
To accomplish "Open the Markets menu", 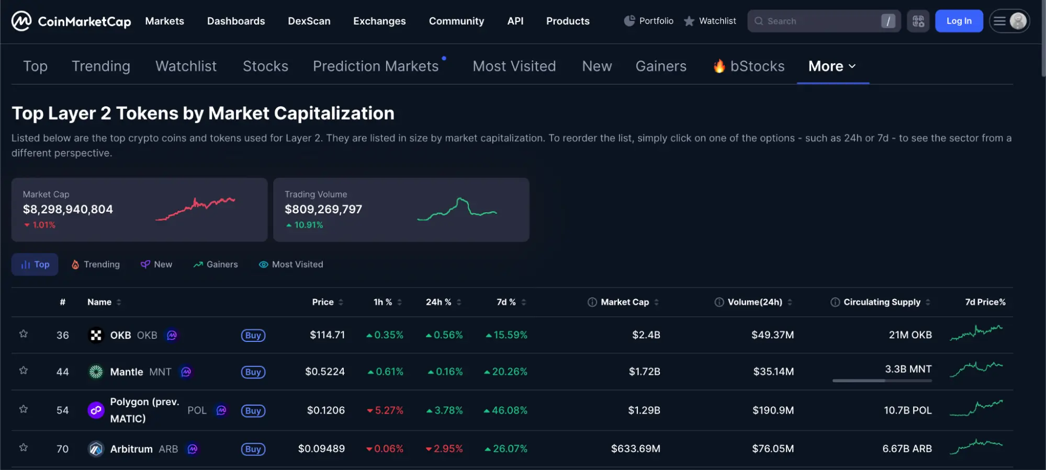I will point(165,21).
